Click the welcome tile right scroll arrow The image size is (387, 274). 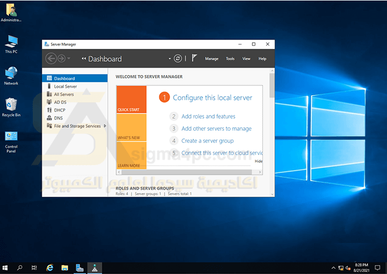(x=260, y=172)
